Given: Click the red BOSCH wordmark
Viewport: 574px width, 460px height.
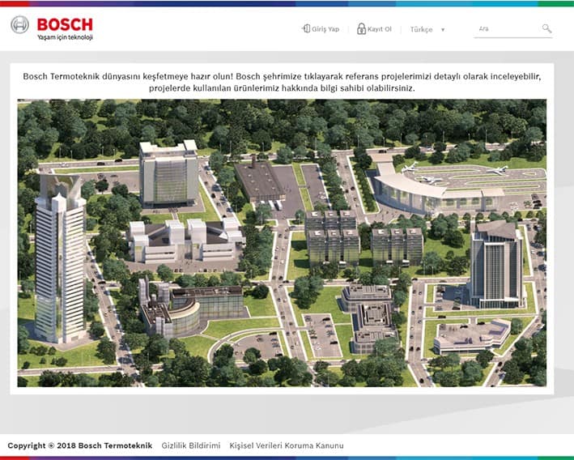Looking at the screenshot, I should (x=65, y=24).
